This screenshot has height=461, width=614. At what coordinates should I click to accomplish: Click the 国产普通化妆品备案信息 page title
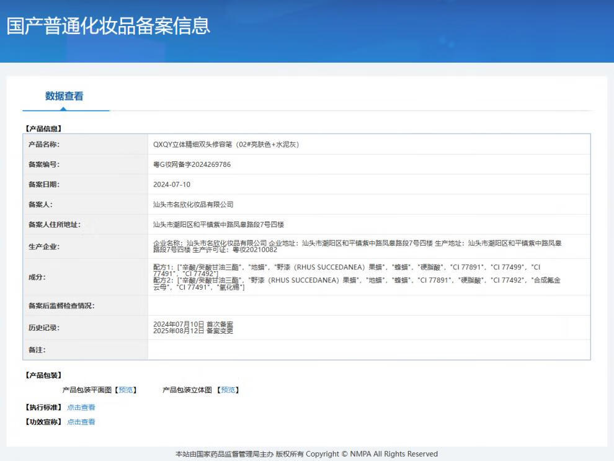pos(109,26)
